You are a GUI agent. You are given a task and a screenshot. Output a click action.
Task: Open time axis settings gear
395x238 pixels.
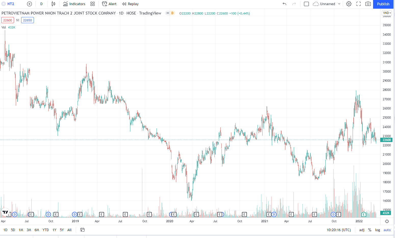387,221
